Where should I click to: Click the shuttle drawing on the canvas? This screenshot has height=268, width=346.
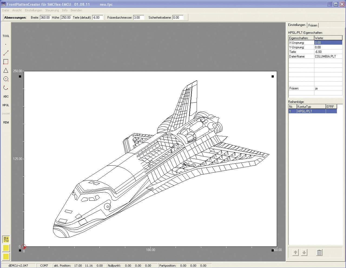(161, 159)
